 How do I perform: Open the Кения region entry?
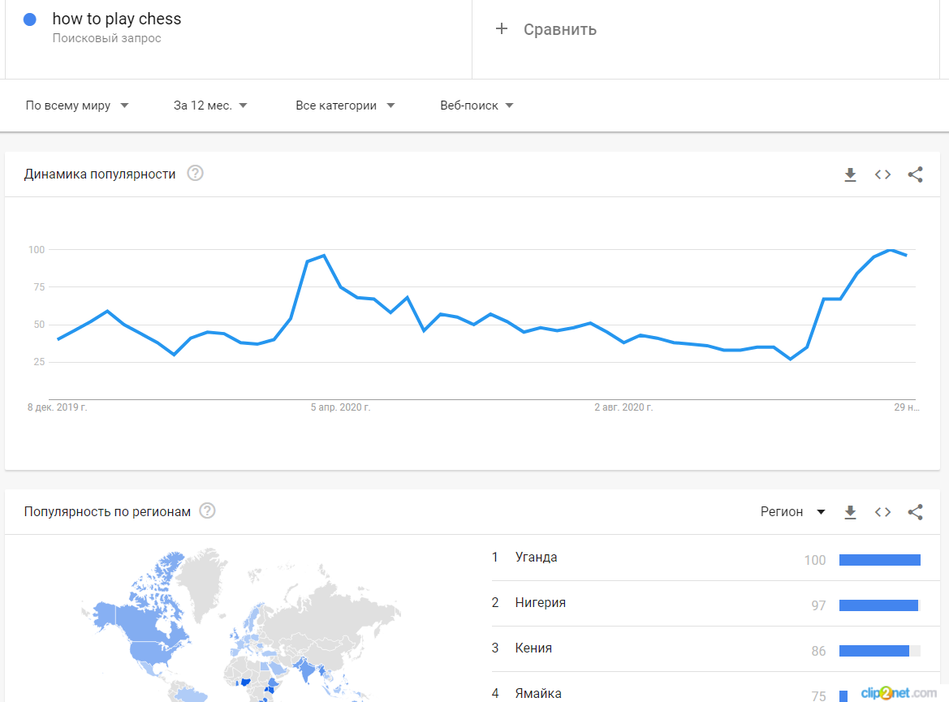(x=533, y=648)
